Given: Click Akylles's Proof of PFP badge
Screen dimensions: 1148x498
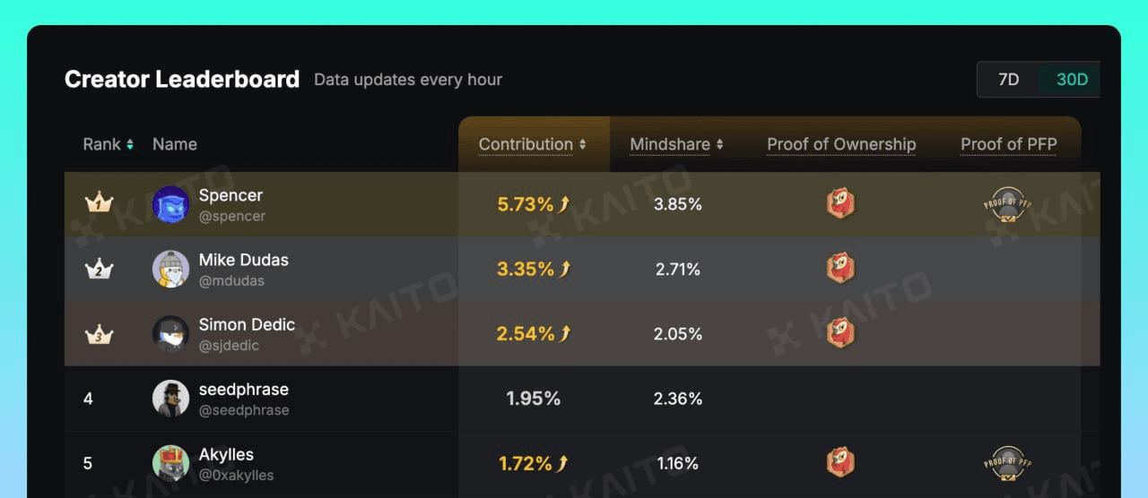Looking at the screenshot, I should 1008,464.
